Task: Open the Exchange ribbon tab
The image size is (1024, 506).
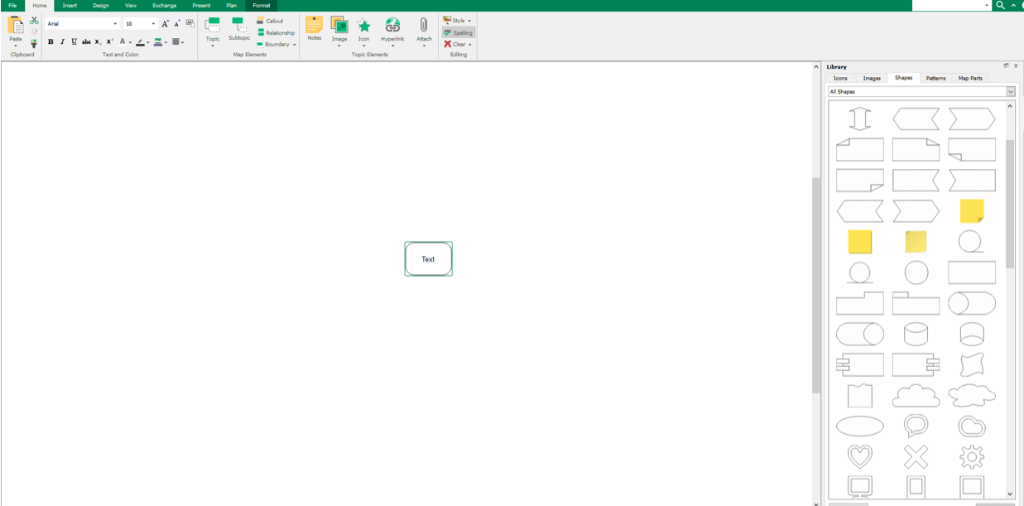Action: click(165, 5)
